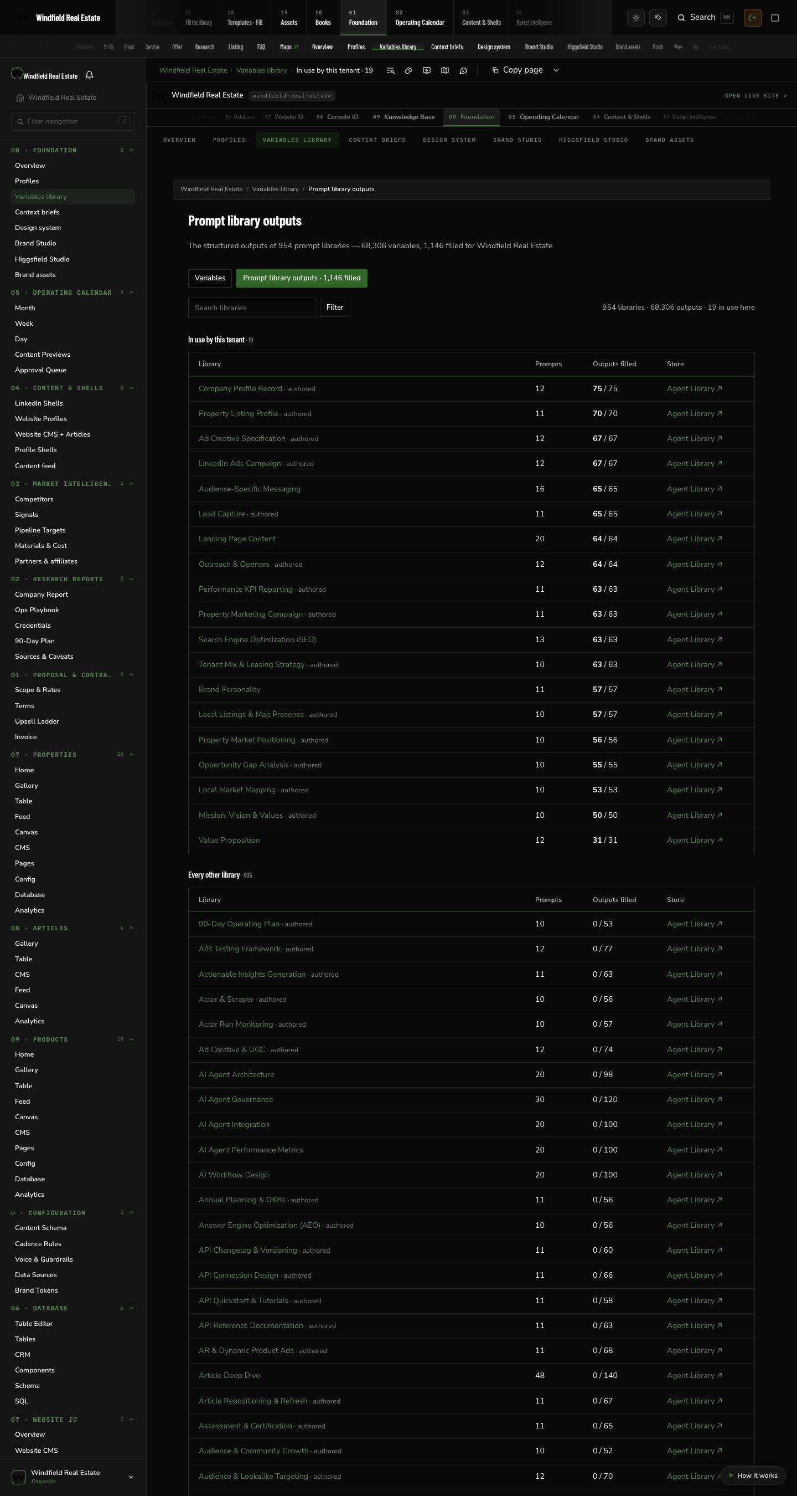Switch to the Context Briefs sub-tab
The image size is (797, 1496).
[377, 140]
